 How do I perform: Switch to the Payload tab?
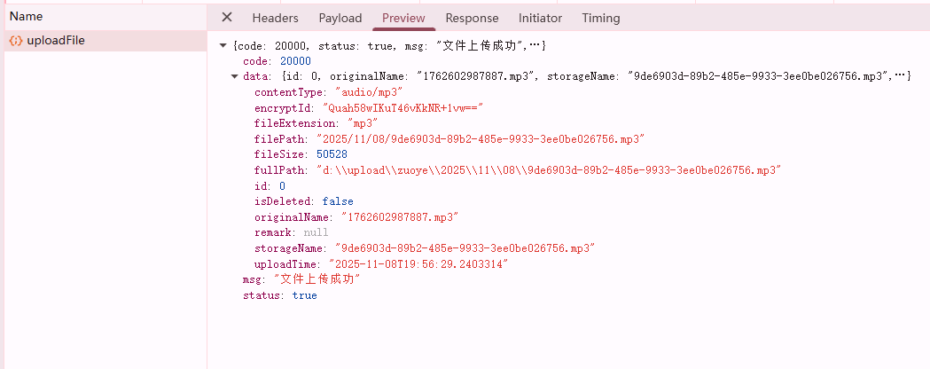[x=340, y=18]
